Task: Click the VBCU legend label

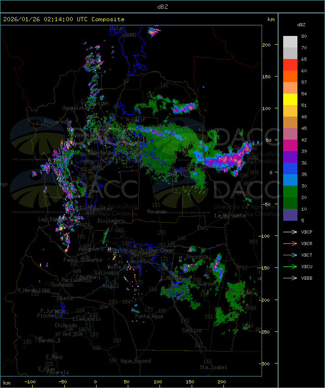Action: (307, 266)
